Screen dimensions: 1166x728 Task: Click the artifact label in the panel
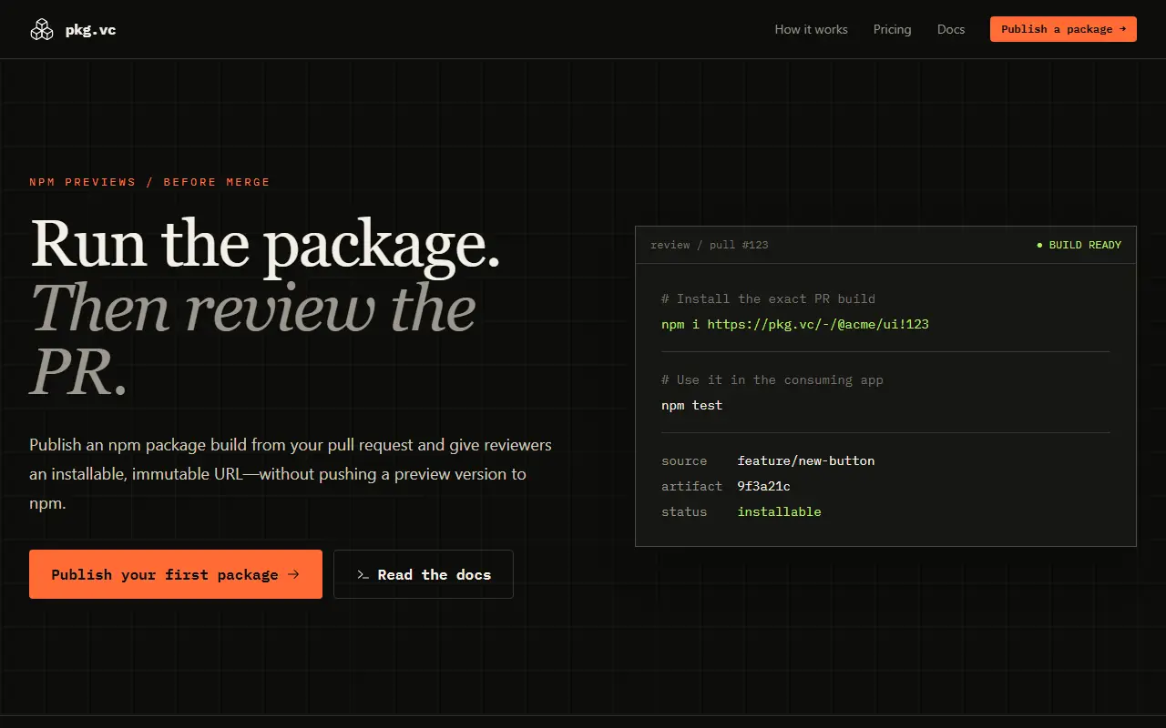(691, 486)
